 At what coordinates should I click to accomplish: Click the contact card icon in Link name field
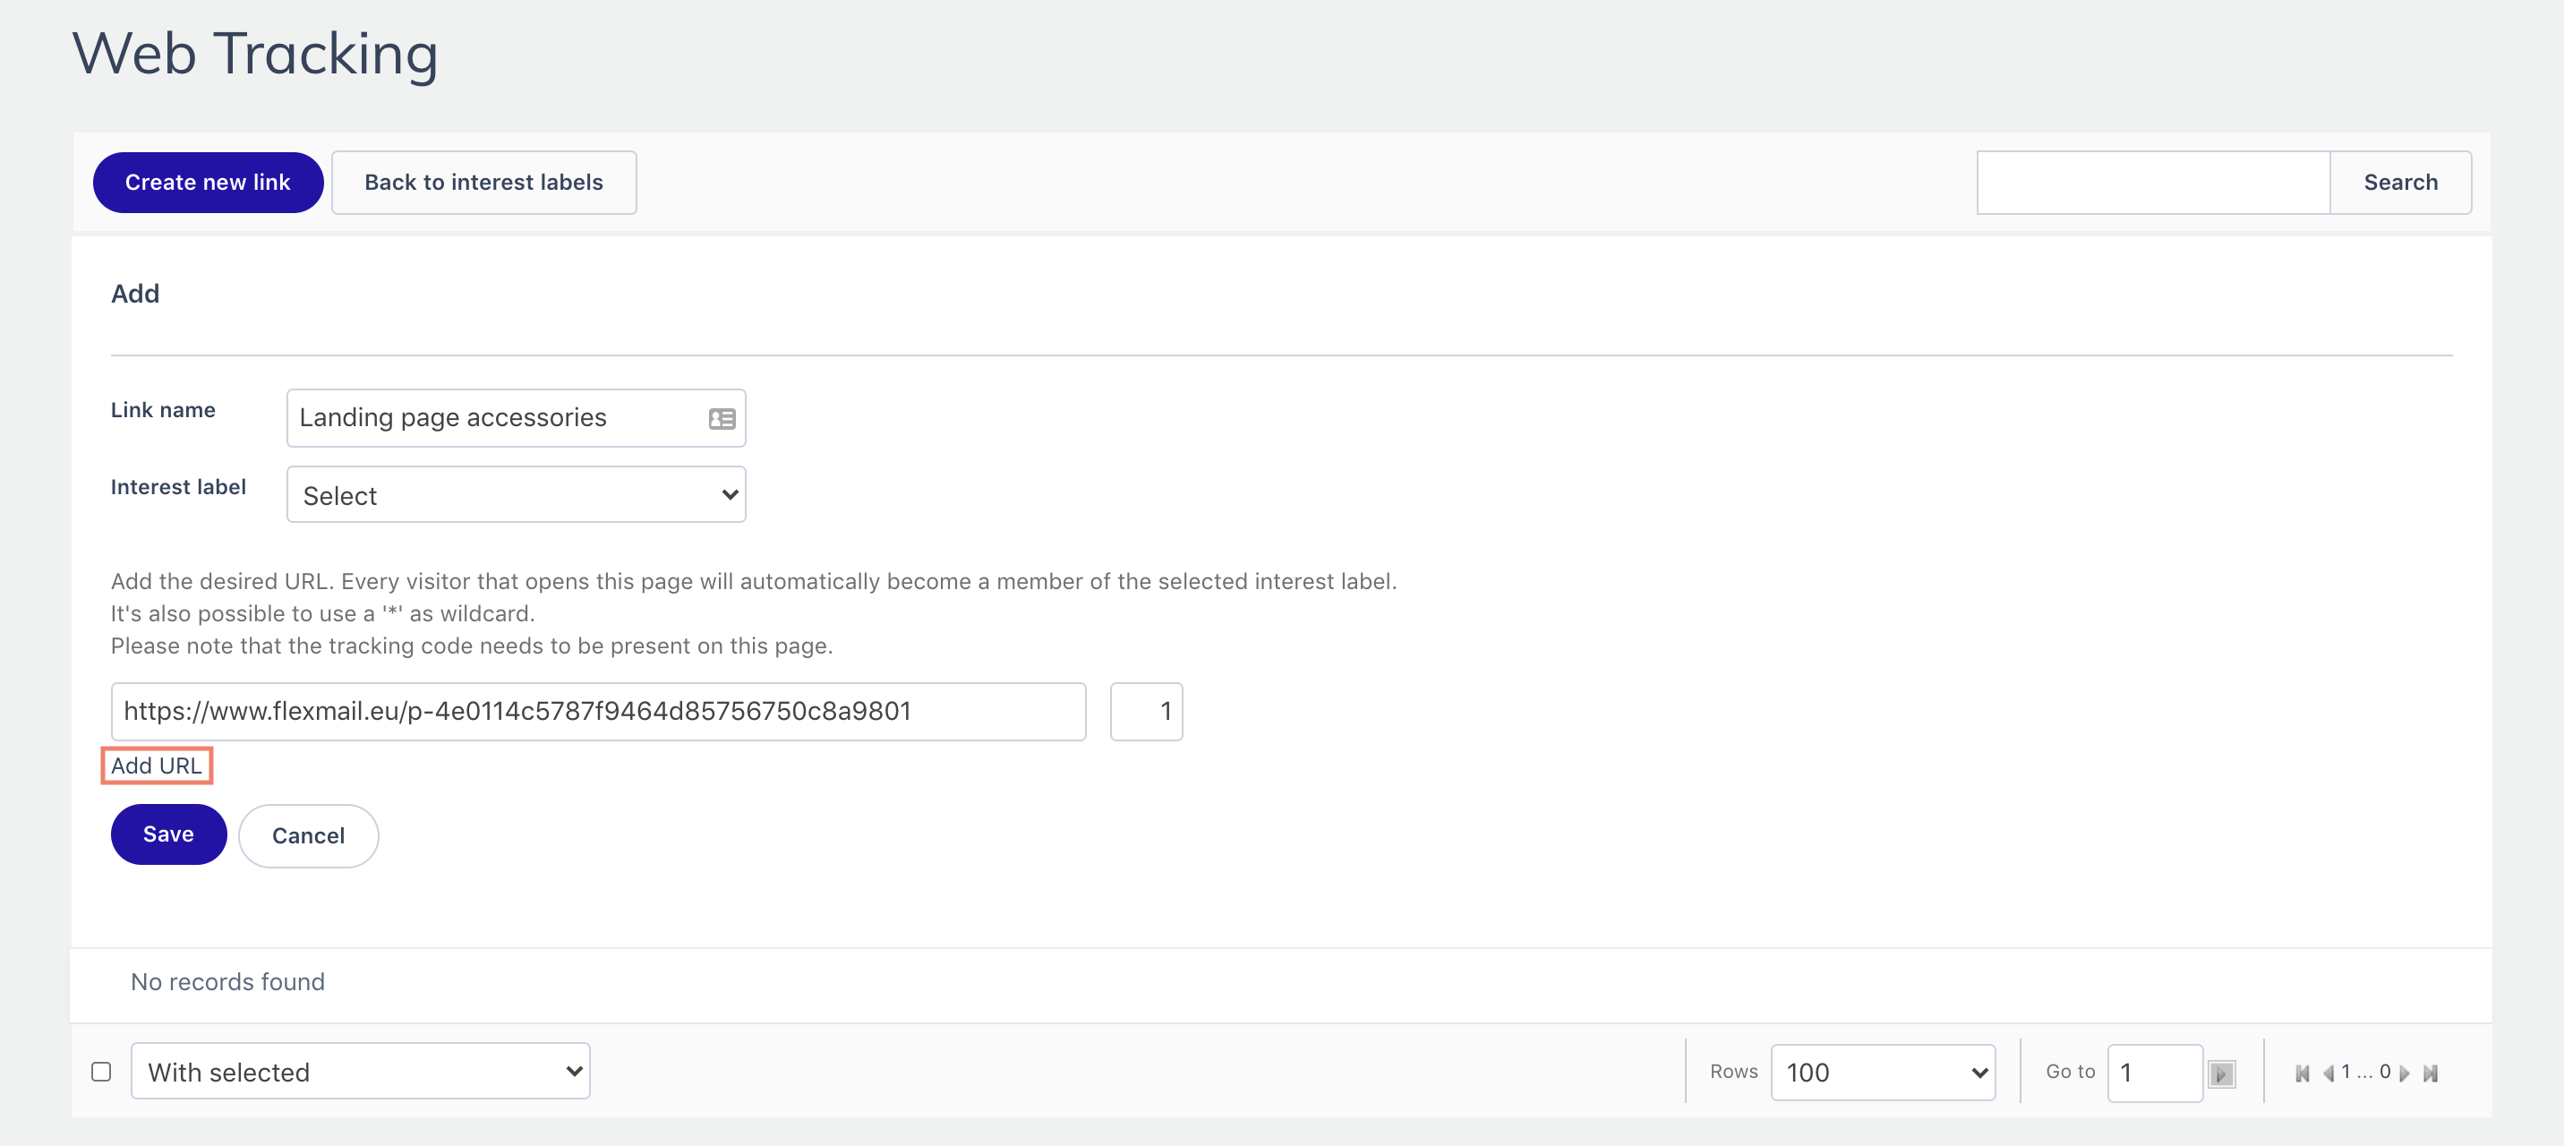click(722, 419)
